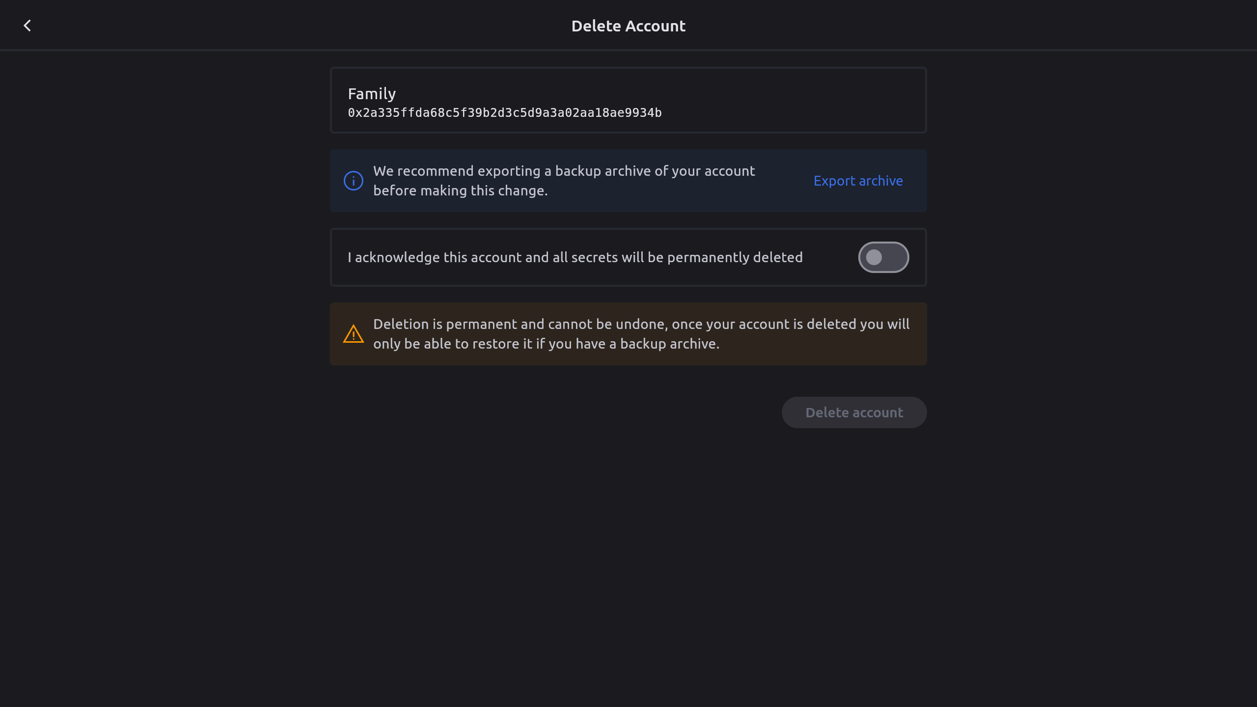
Task: Click the orange warning triangle icon
Action: pos(353,334)
